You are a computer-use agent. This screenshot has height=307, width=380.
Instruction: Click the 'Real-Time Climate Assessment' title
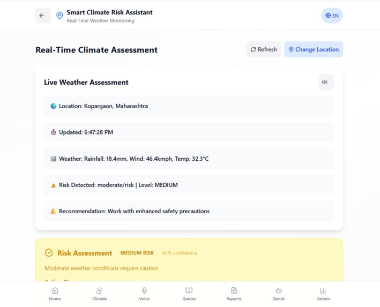coord(96,50)
